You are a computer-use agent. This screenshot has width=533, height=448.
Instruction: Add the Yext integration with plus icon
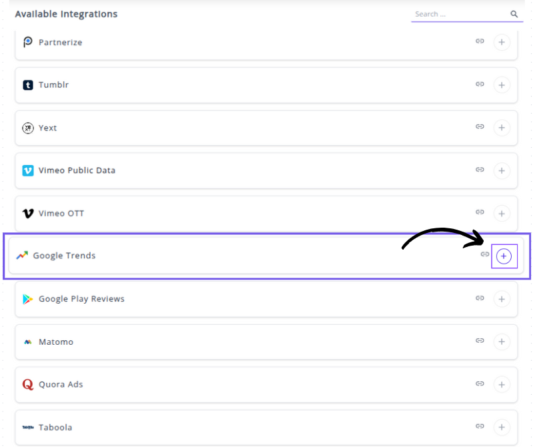[x=502, y=128]
